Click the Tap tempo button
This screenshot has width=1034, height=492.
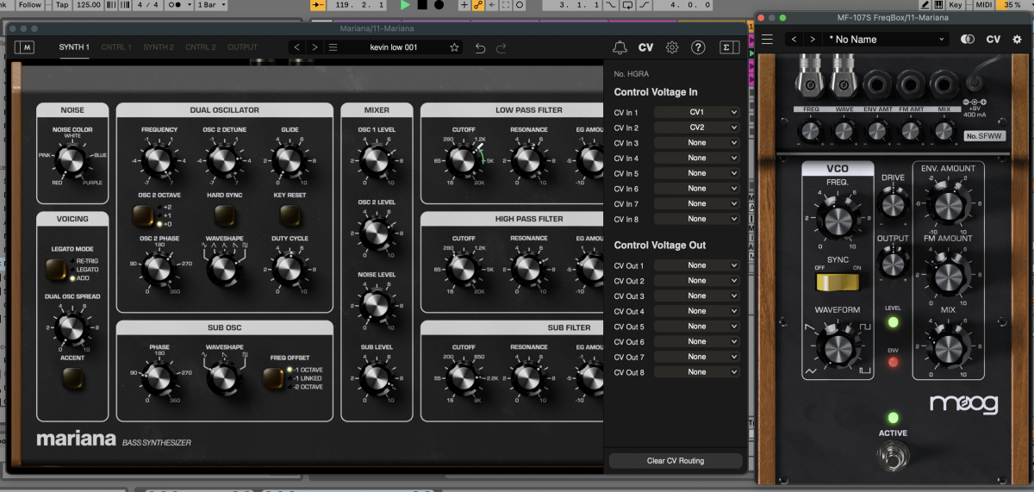61,5
